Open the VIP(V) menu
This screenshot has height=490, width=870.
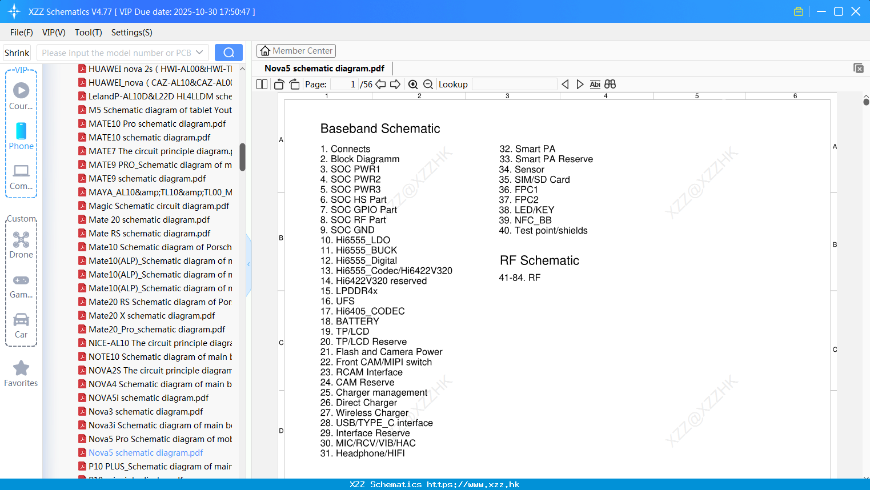tap(54, 33)
